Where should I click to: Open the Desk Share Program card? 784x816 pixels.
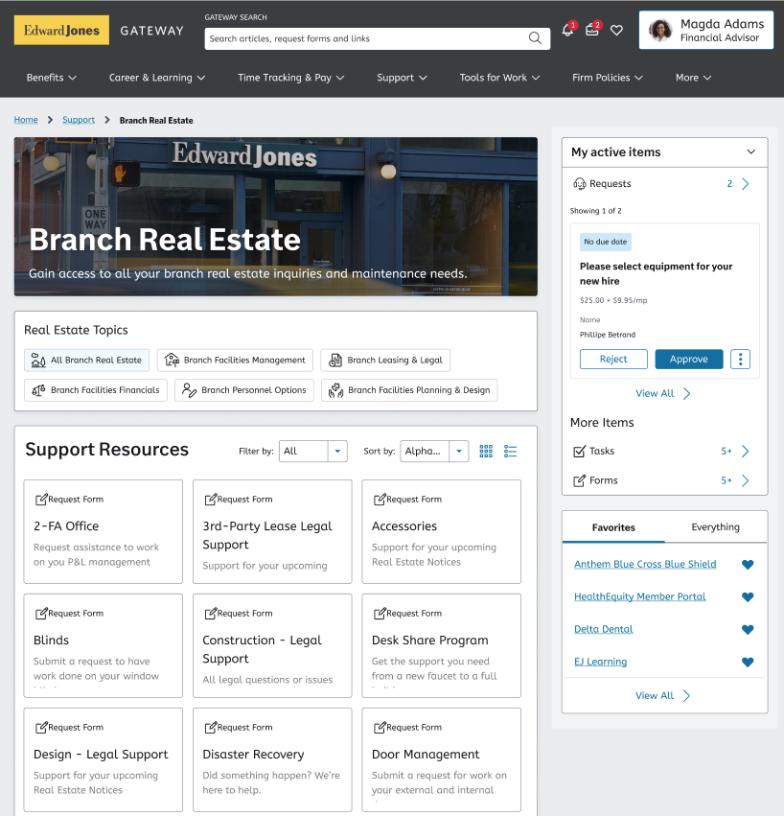coord(441,646)
